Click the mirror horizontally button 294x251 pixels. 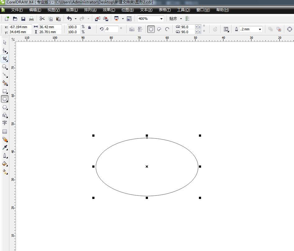tap(132, 29)
